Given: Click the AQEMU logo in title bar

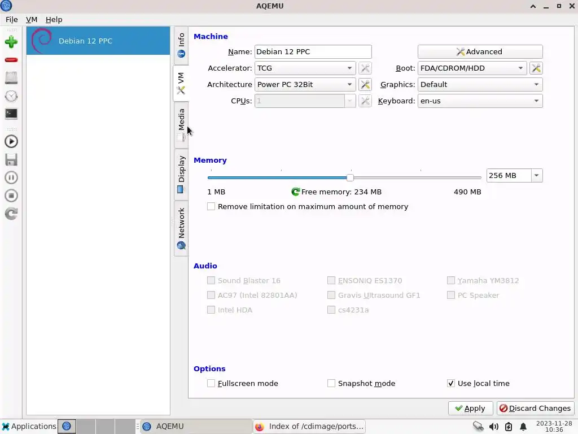Looking at the screenshot, I should 6,6.
